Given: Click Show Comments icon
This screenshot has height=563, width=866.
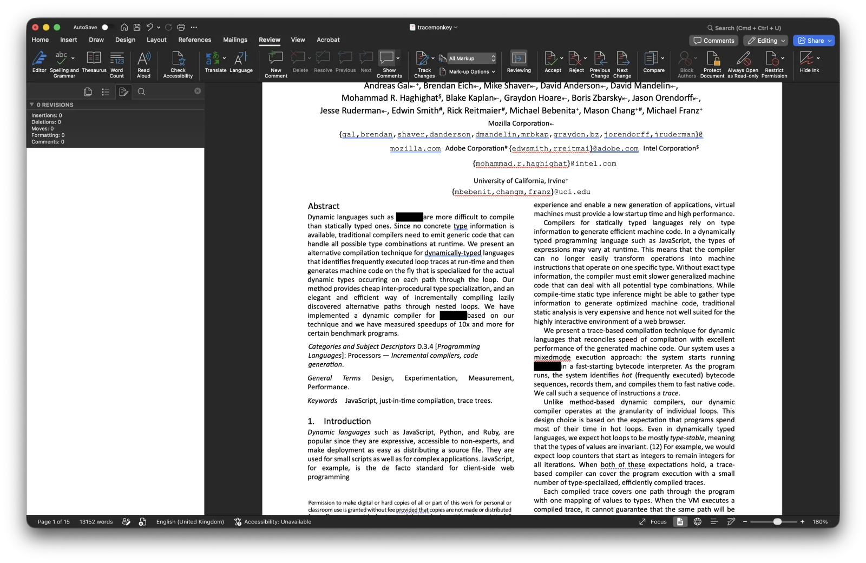Looking at the screenshot, I should point(386,58).
